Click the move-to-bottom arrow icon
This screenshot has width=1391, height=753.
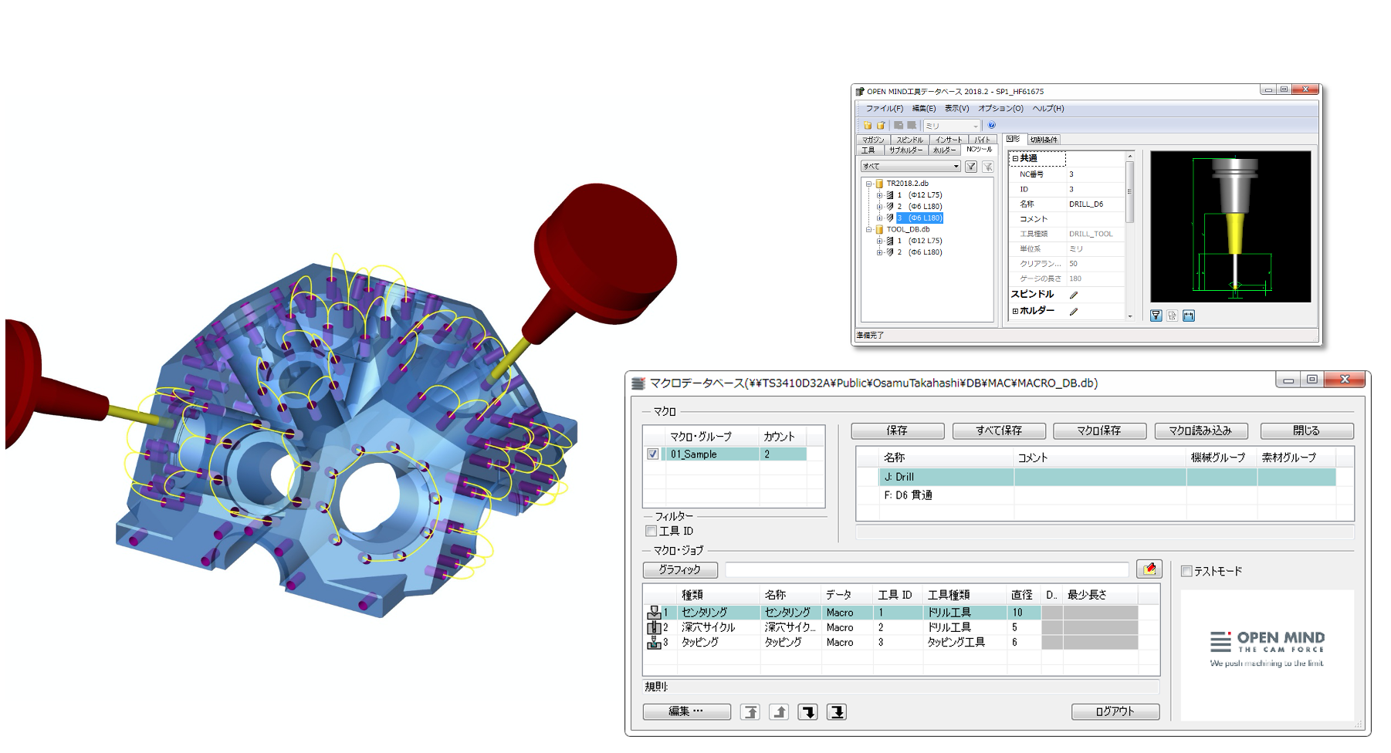click(x=837, y=711)
